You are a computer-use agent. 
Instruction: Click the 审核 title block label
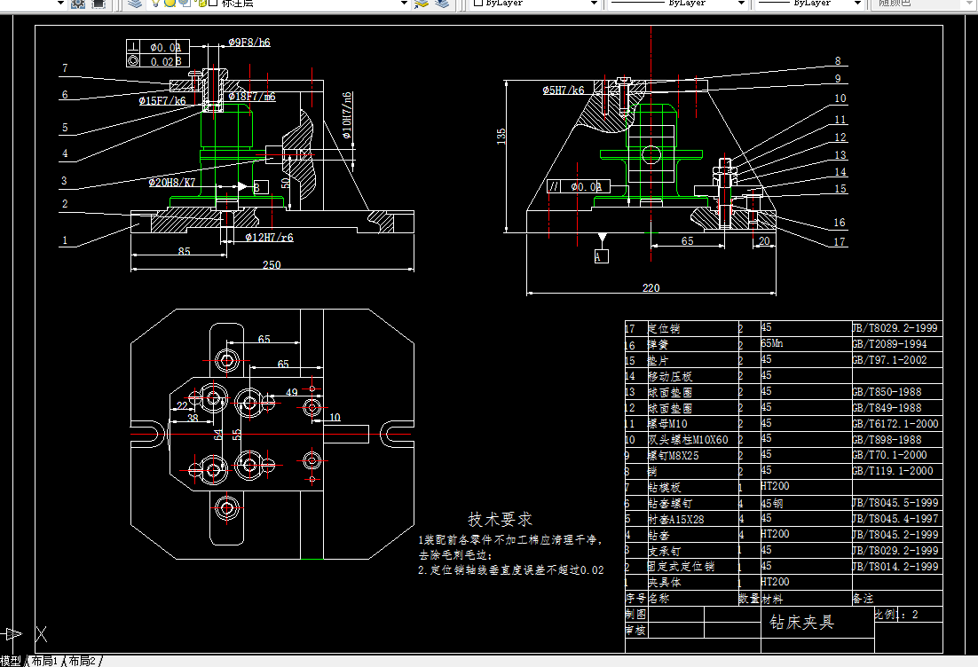click(636, 631)
